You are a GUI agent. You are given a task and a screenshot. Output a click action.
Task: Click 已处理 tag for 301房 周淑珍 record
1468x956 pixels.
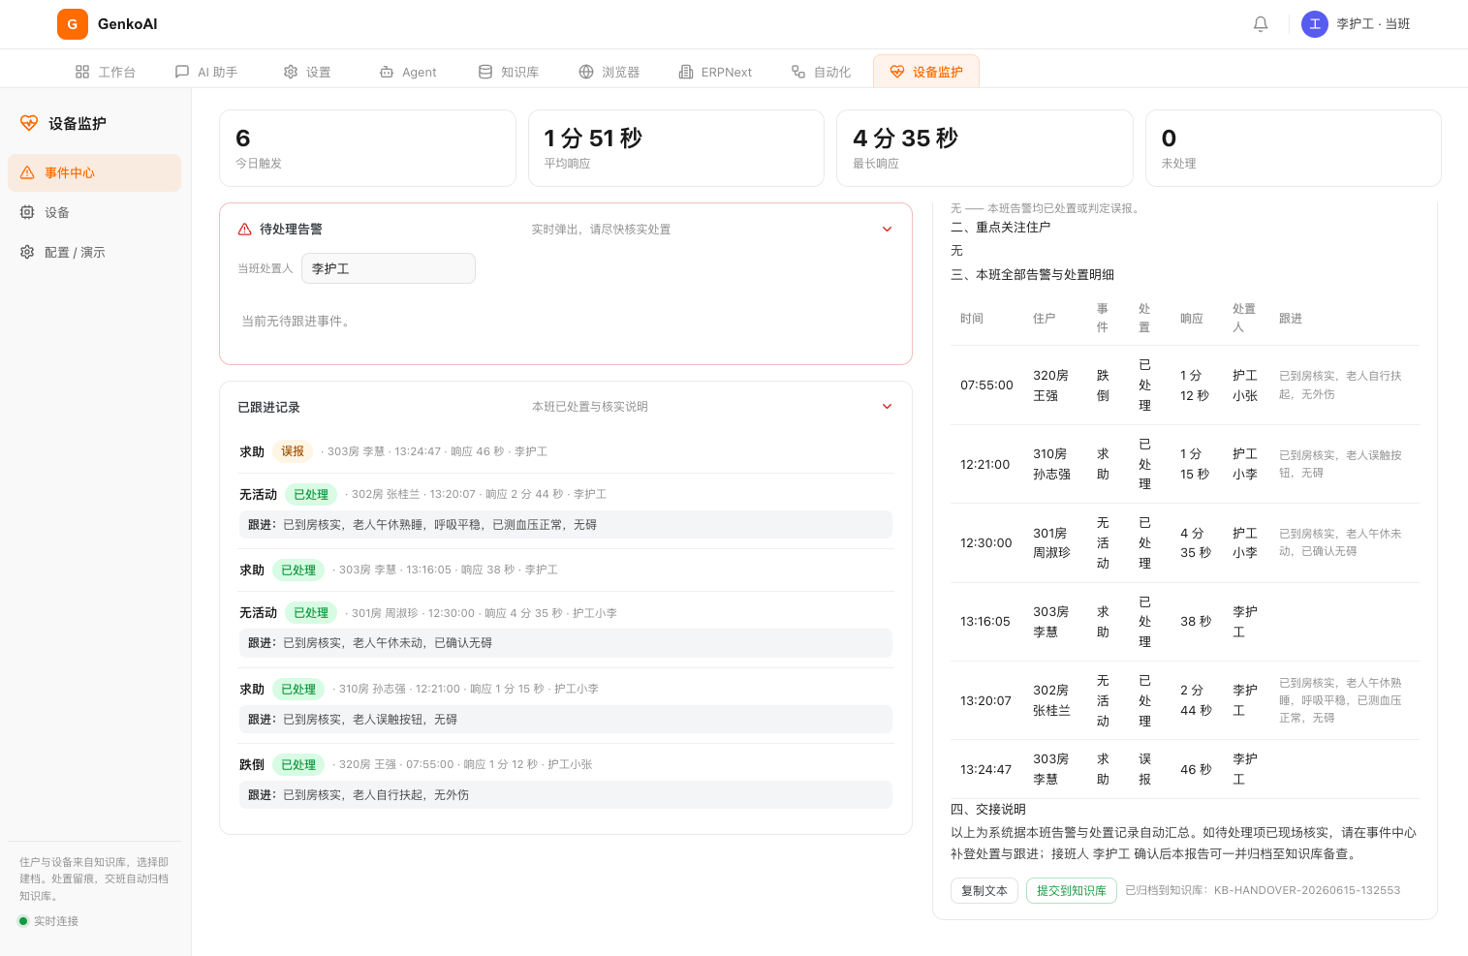click(x=311, y=613)
